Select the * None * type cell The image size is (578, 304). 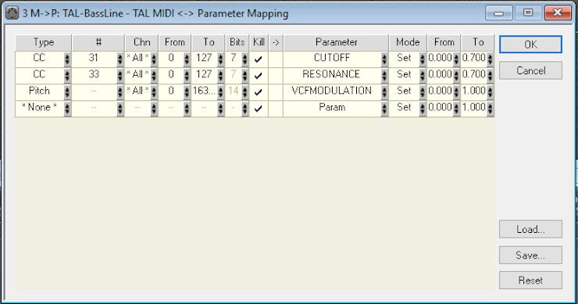pyautogui.click(x=39, y=108)
